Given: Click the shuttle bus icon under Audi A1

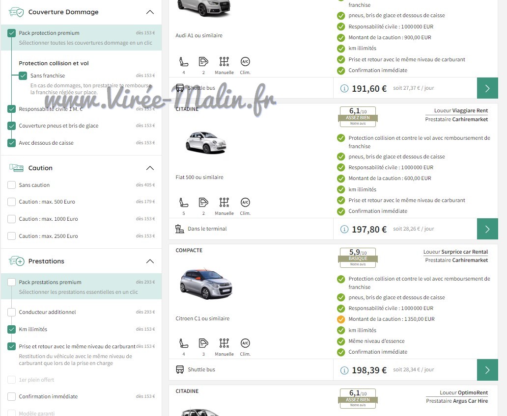Looking at the screenshot, I should pyautogui.click(x=180, y=88).
